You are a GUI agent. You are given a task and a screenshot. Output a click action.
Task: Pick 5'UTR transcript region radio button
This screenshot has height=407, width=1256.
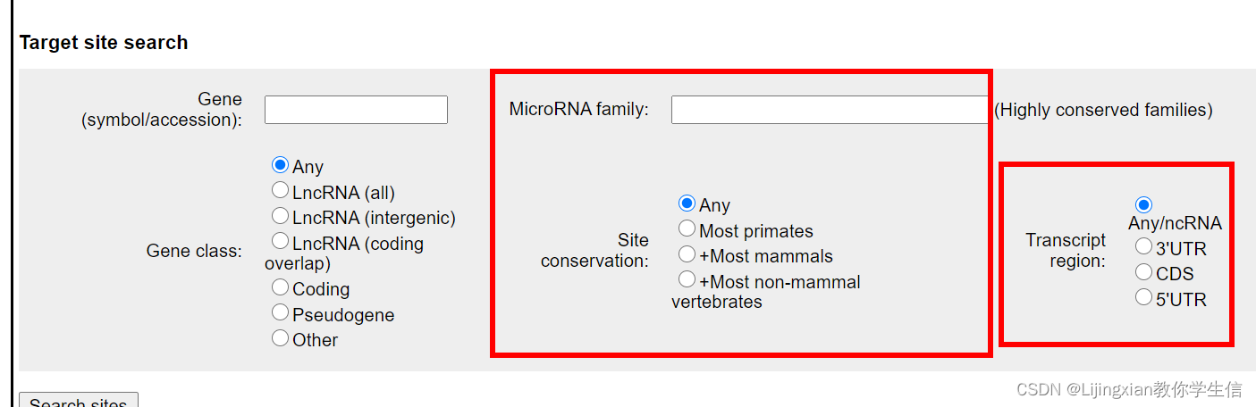click(x=1144, y=298)
